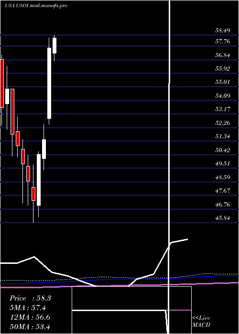The height and width of the screenshot is (334, 239).
Task: Click the USA USOI mail.munafa.pro title
Action: click(x=36, y=6)
